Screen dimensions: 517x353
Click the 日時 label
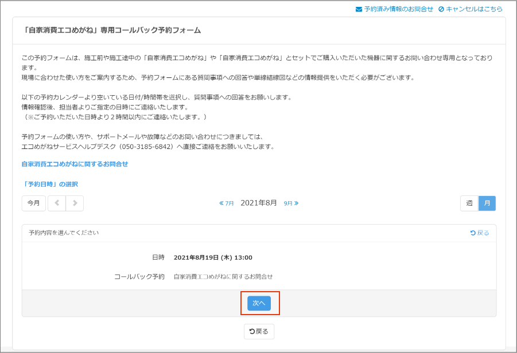[158, 257]
